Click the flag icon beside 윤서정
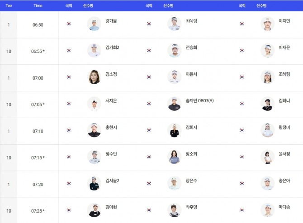 [242, 157]
